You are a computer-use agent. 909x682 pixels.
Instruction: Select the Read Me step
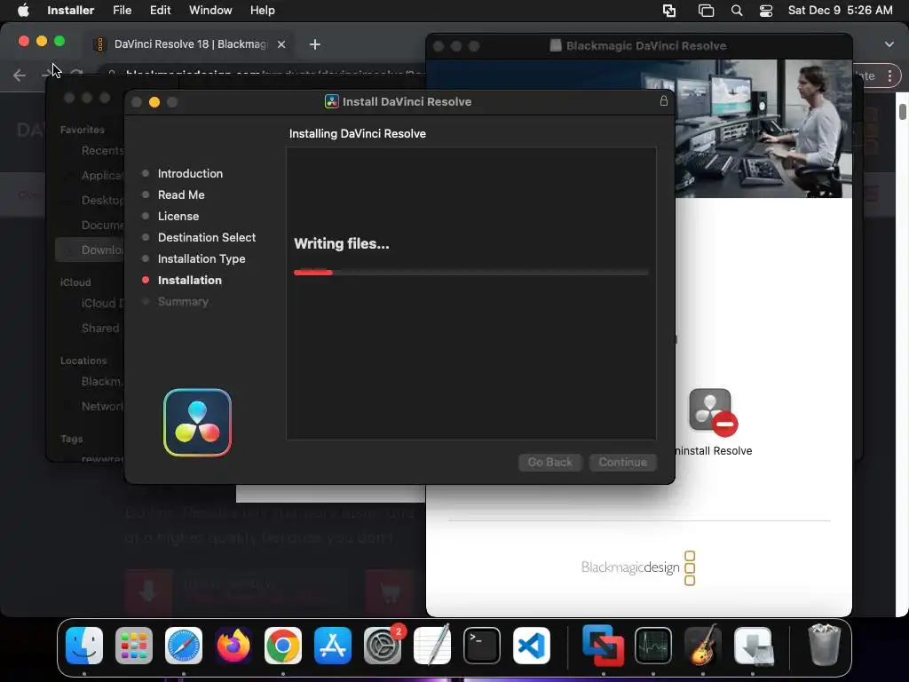click(x=181, y=194)
